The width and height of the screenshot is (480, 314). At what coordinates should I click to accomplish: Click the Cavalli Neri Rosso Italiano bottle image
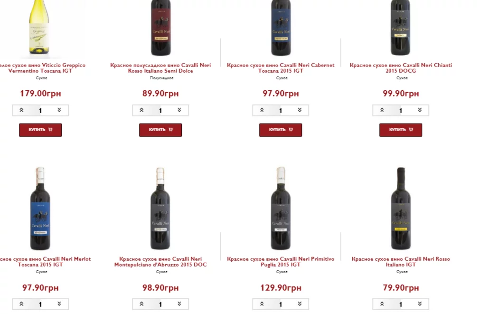point(401,209)
